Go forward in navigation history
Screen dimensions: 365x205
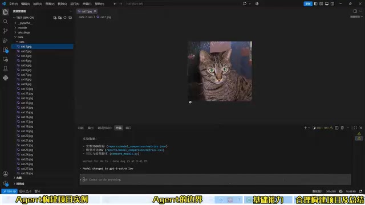coord(120,4)
